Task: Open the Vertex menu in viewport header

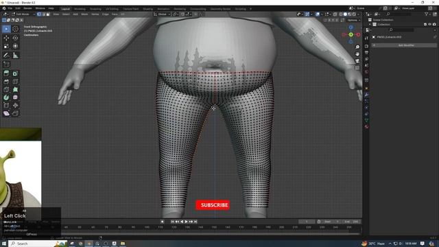Action: tap(95, 14)
